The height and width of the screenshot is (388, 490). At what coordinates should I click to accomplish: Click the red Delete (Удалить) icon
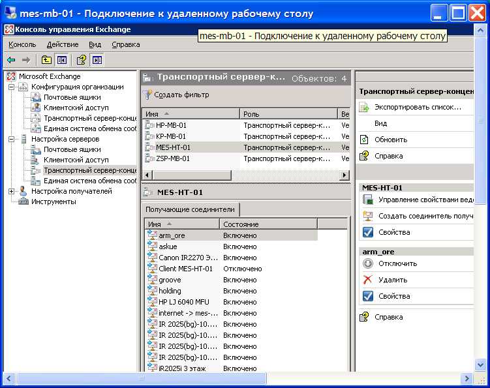tap(368, 280)
